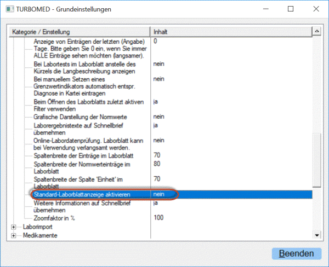Click the Beenden button
The width and height of the screenshot is (329, 267).
click(x=297, y=254)
